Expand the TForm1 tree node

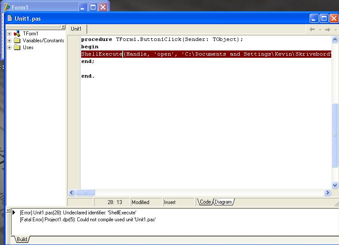tap(10, 34)
